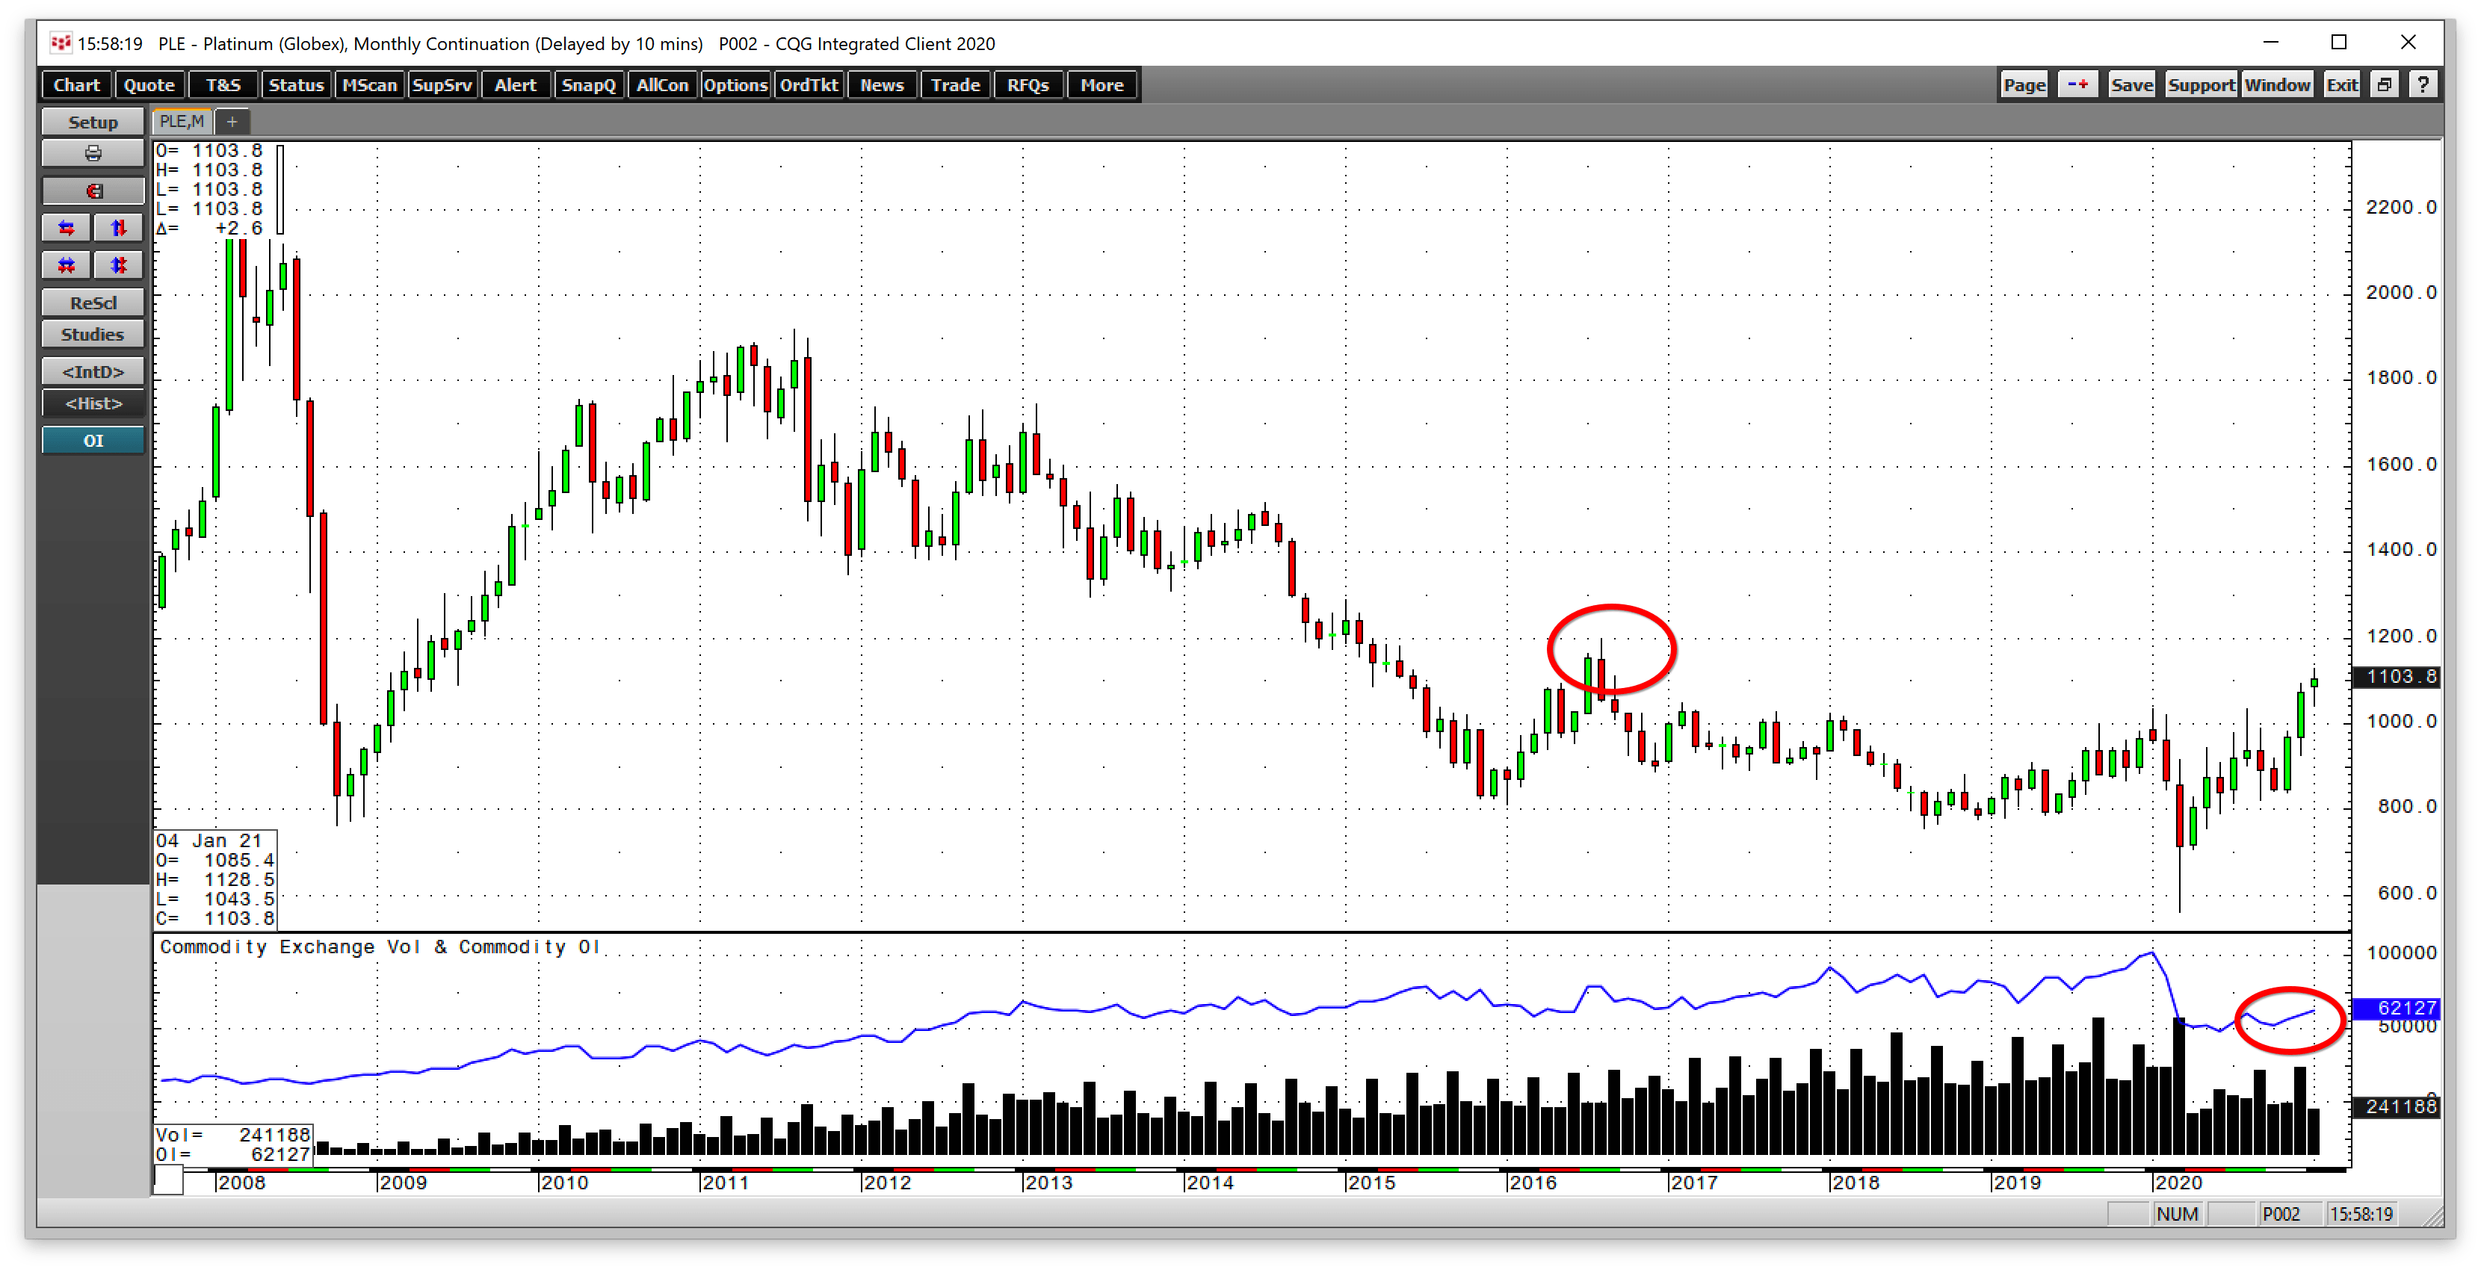
Task: Click the Setup button
Action: click(93, 121)
